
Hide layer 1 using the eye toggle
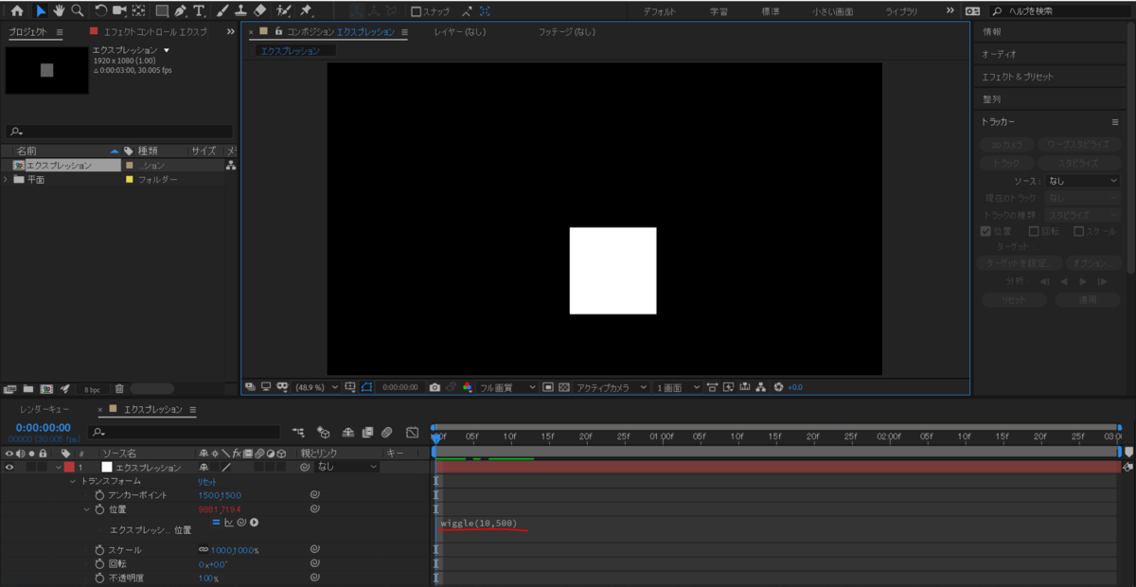[9, 467]
